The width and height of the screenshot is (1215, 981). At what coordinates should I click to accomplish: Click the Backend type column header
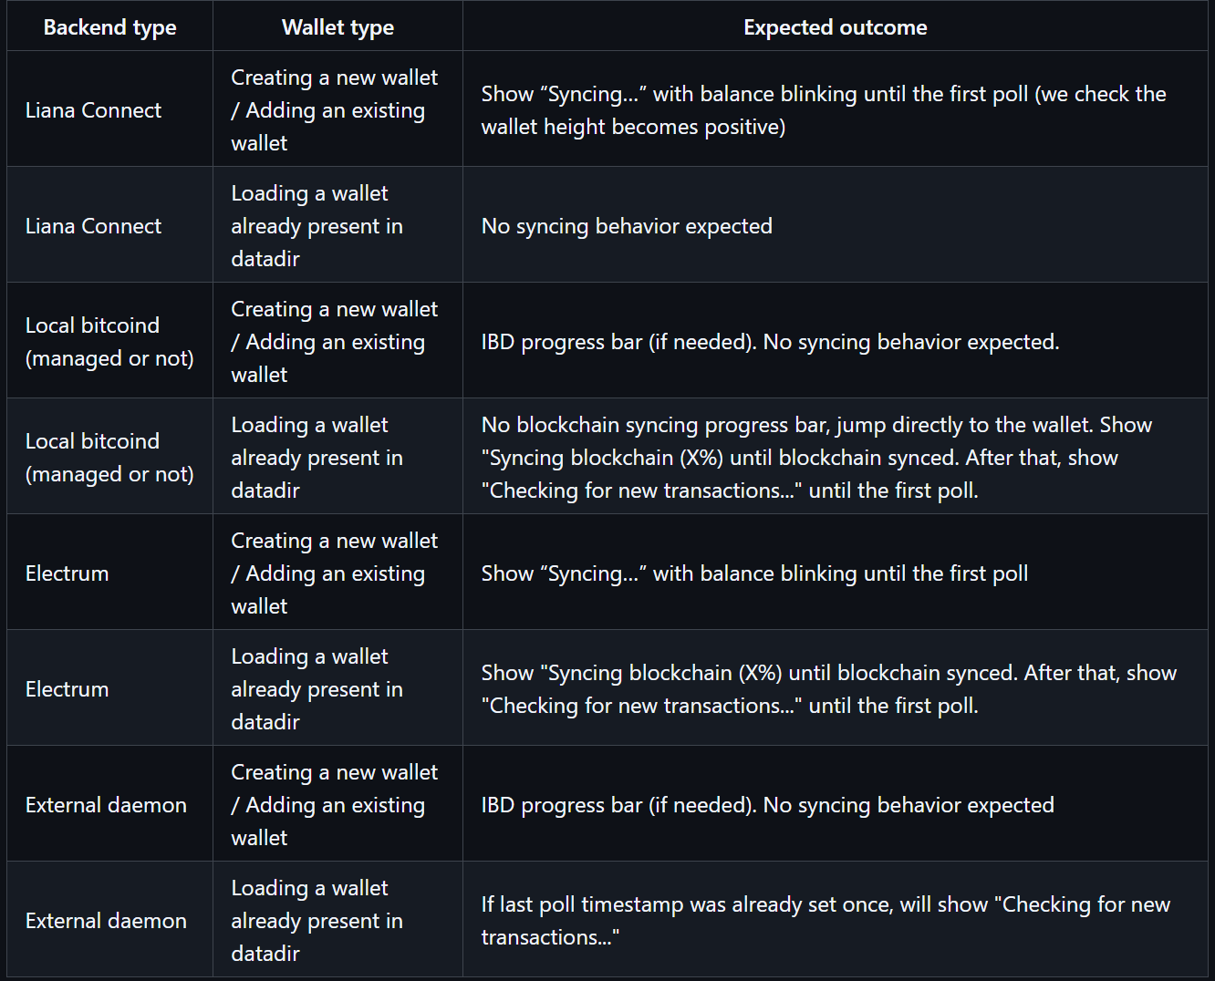click(109, 27)
